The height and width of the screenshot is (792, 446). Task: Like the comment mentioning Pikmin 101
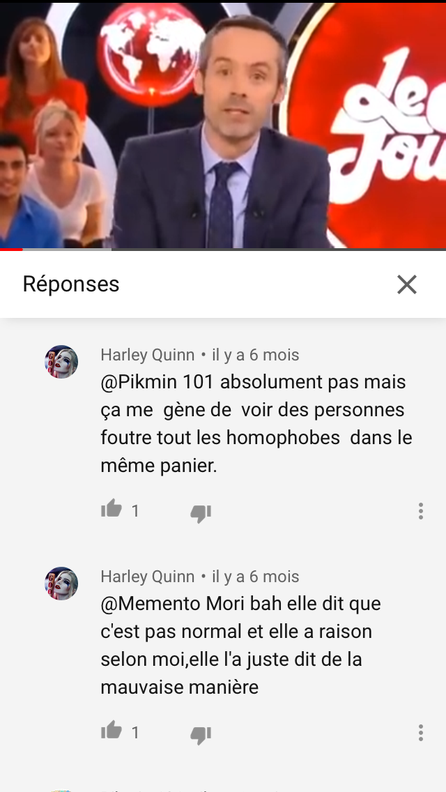click(x=111, y=509)
